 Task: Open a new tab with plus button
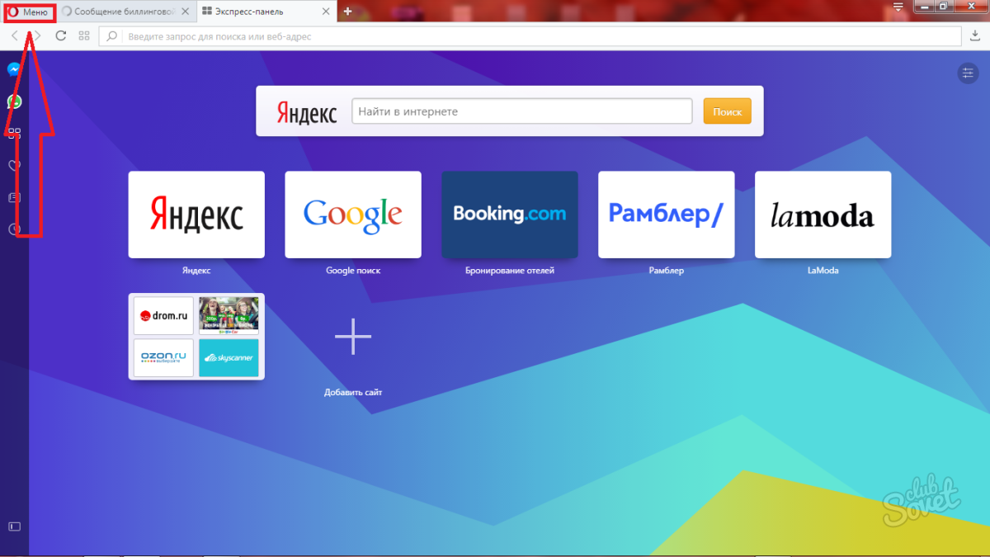pos(348,12)
